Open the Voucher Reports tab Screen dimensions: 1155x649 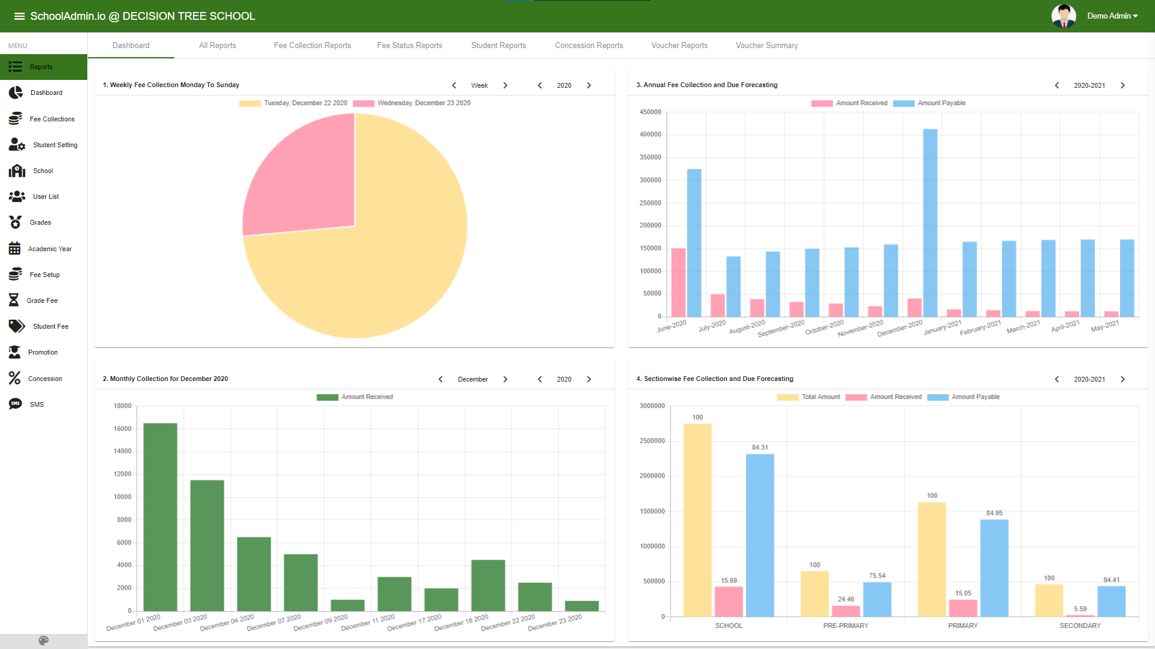680,45
